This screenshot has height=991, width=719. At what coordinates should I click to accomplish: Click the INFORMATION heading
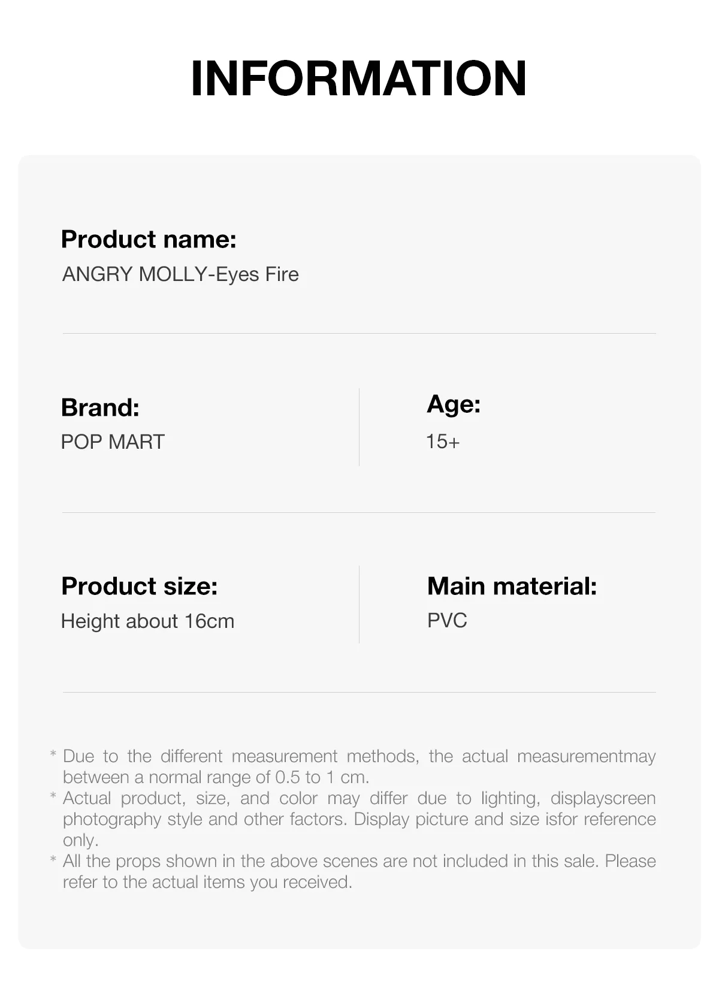point(358,78)
